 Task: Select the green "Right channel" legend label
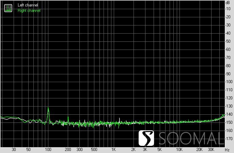click(29, 11)
